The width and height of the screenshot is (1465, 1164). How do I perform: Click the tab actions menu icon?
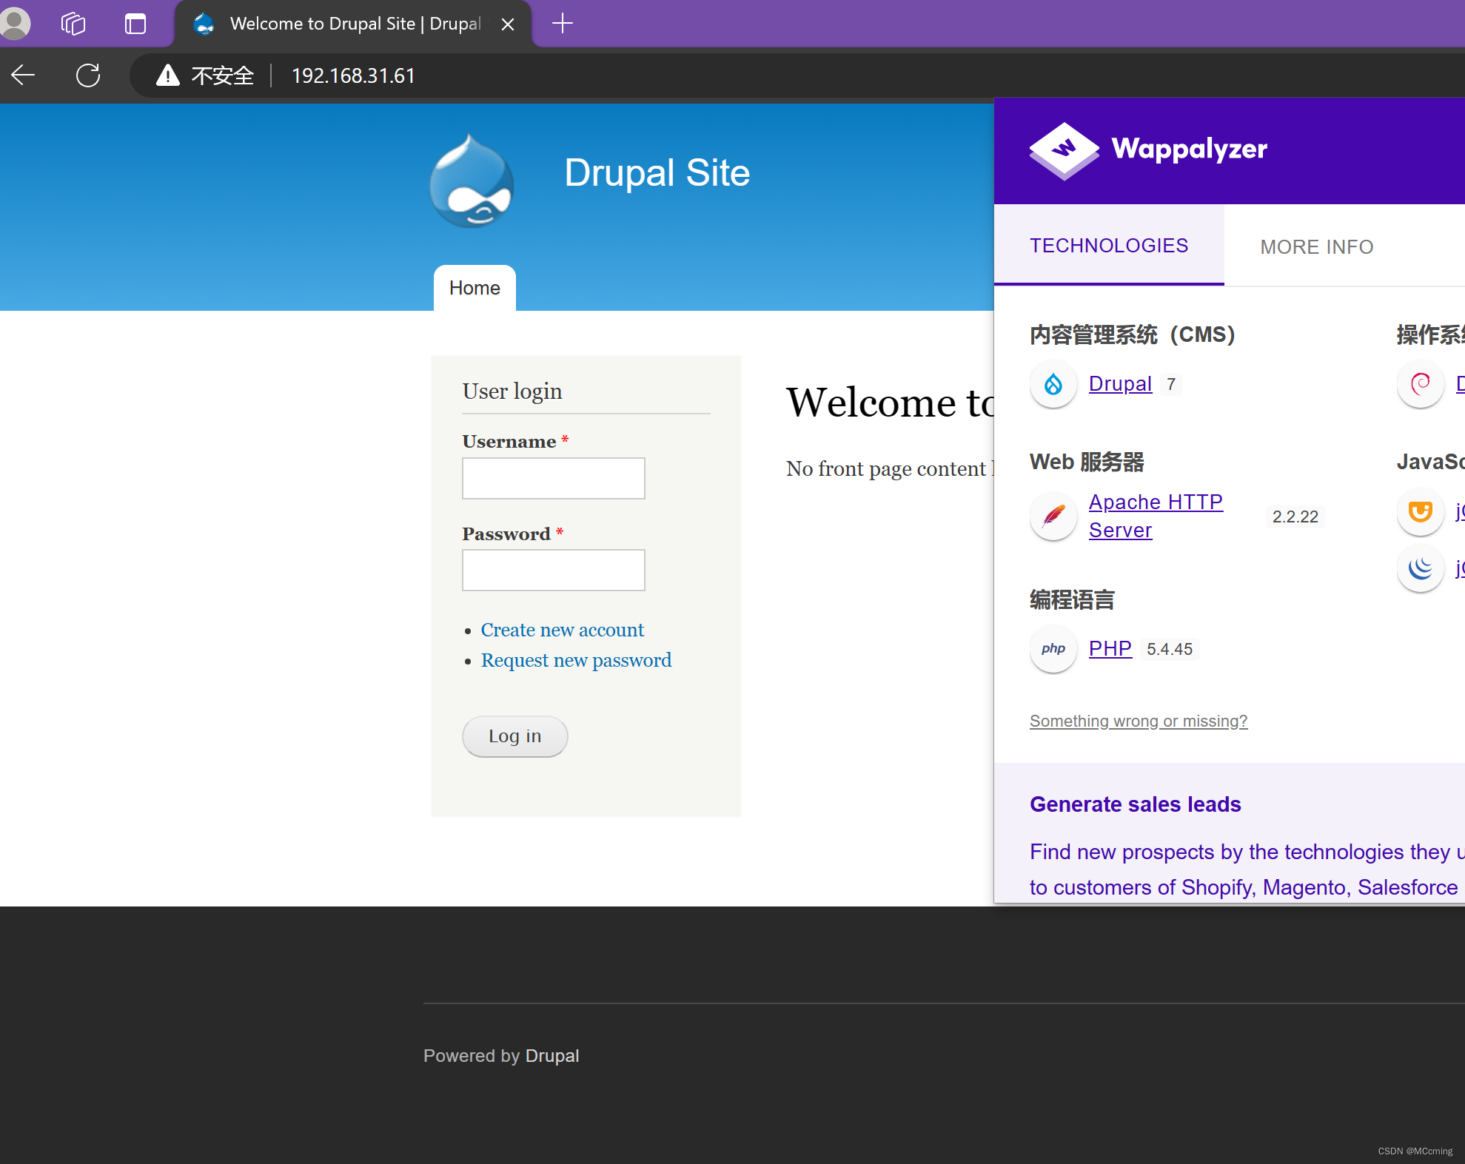pyautogui.click(x=135, y=24)
